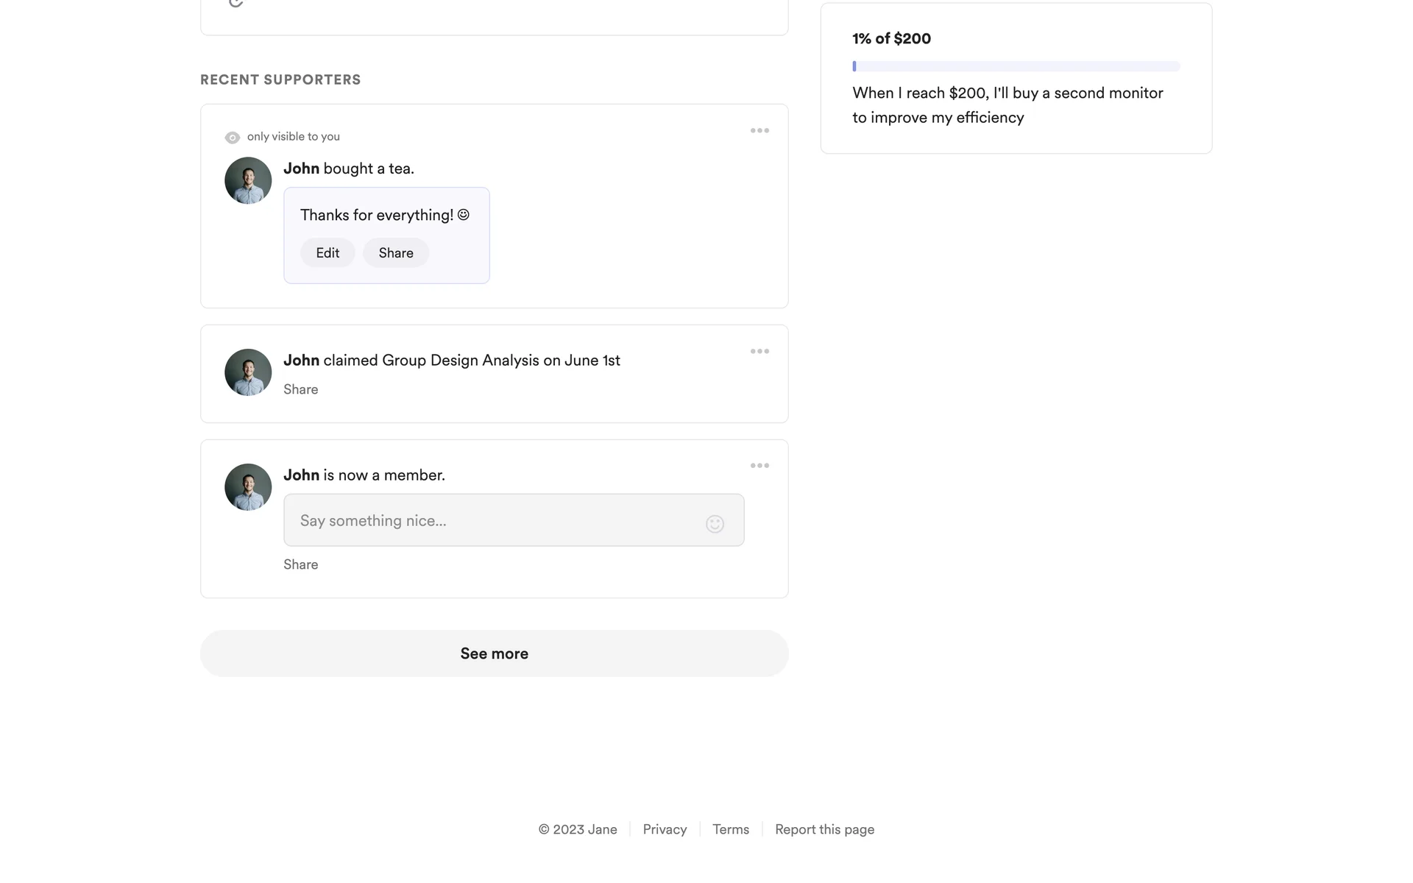Click the eye visibility icon

point(233,138)
